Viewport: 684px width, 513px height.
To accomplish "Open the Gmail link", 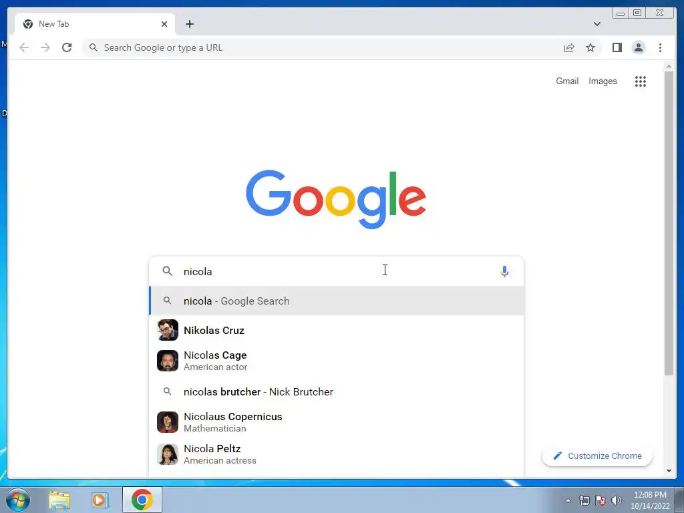I will [567, 81].
